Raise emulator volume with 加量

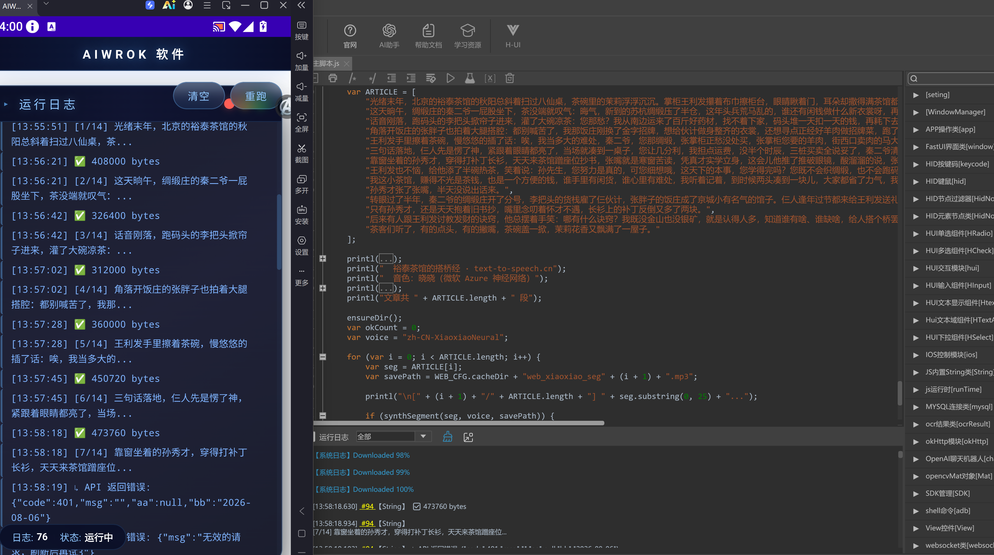(302, 61)
